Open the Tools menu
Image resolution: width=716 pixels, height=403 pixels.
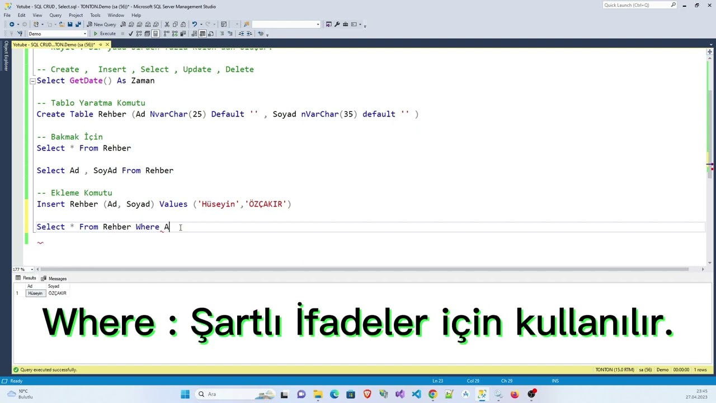pyautogui.click(x=95, y=15)
